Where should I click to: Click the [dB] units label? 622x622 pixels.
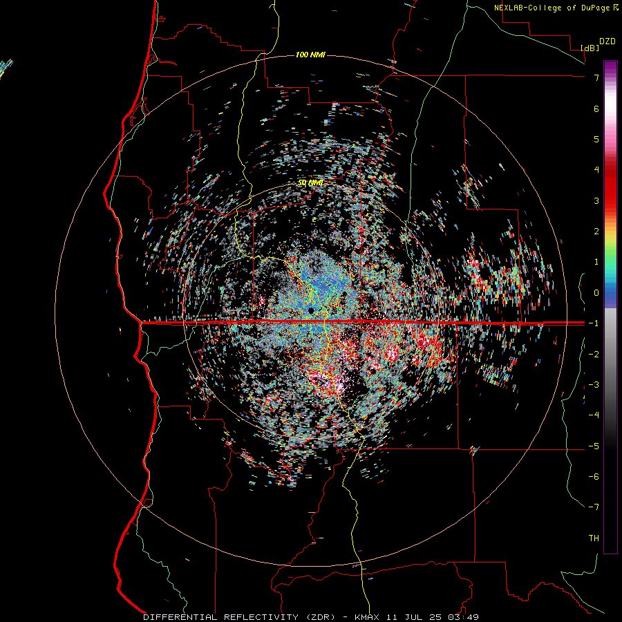(590, 48)
